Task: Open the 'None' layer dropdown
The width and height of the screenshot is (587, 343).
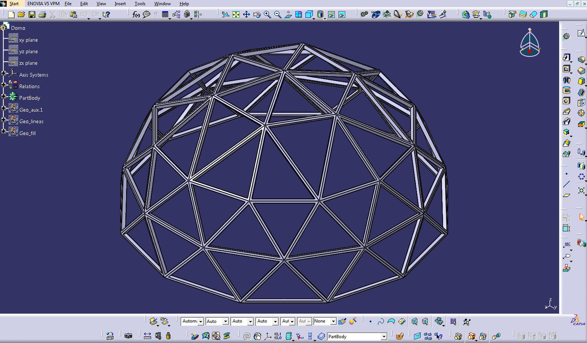Action: tap(333, 321)
